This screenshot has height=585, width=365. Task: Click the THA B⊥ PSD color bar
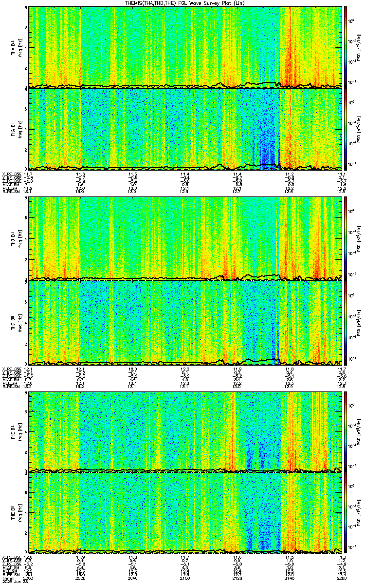[x=346, y=47]
